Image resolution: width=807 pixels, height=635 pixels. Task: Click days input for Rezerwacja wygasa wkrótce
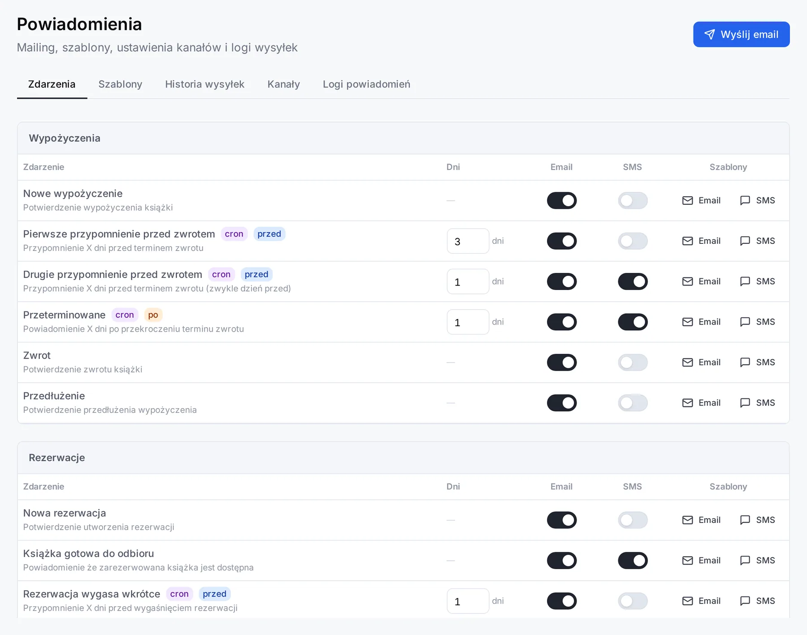468,601
